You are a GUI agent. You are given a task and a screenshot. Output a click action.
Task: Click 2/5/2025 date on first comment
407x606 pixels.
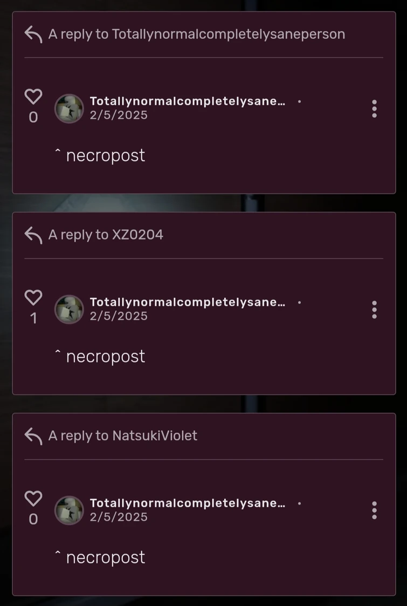pyautogui.click(x=119, y=115)
